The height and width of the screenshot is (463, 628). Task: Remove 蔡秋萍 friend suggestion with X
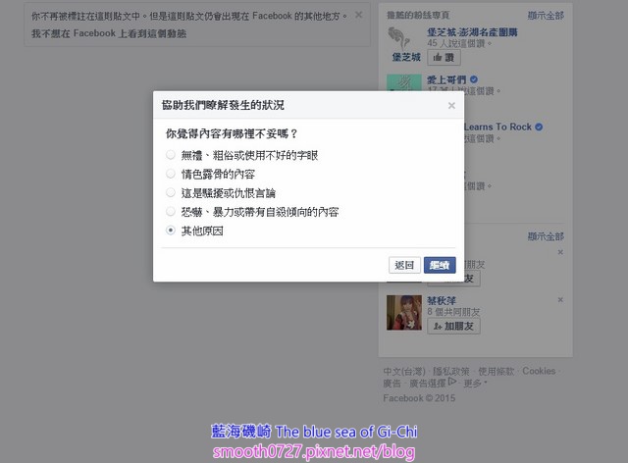pos(560,299)
